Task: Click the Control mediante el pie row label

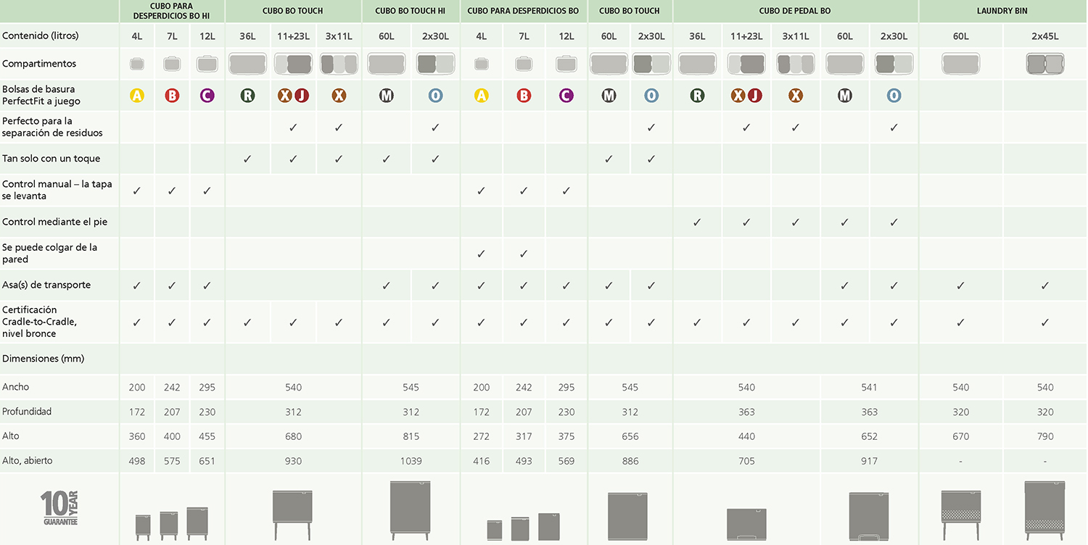Action: tap(54, 222)
